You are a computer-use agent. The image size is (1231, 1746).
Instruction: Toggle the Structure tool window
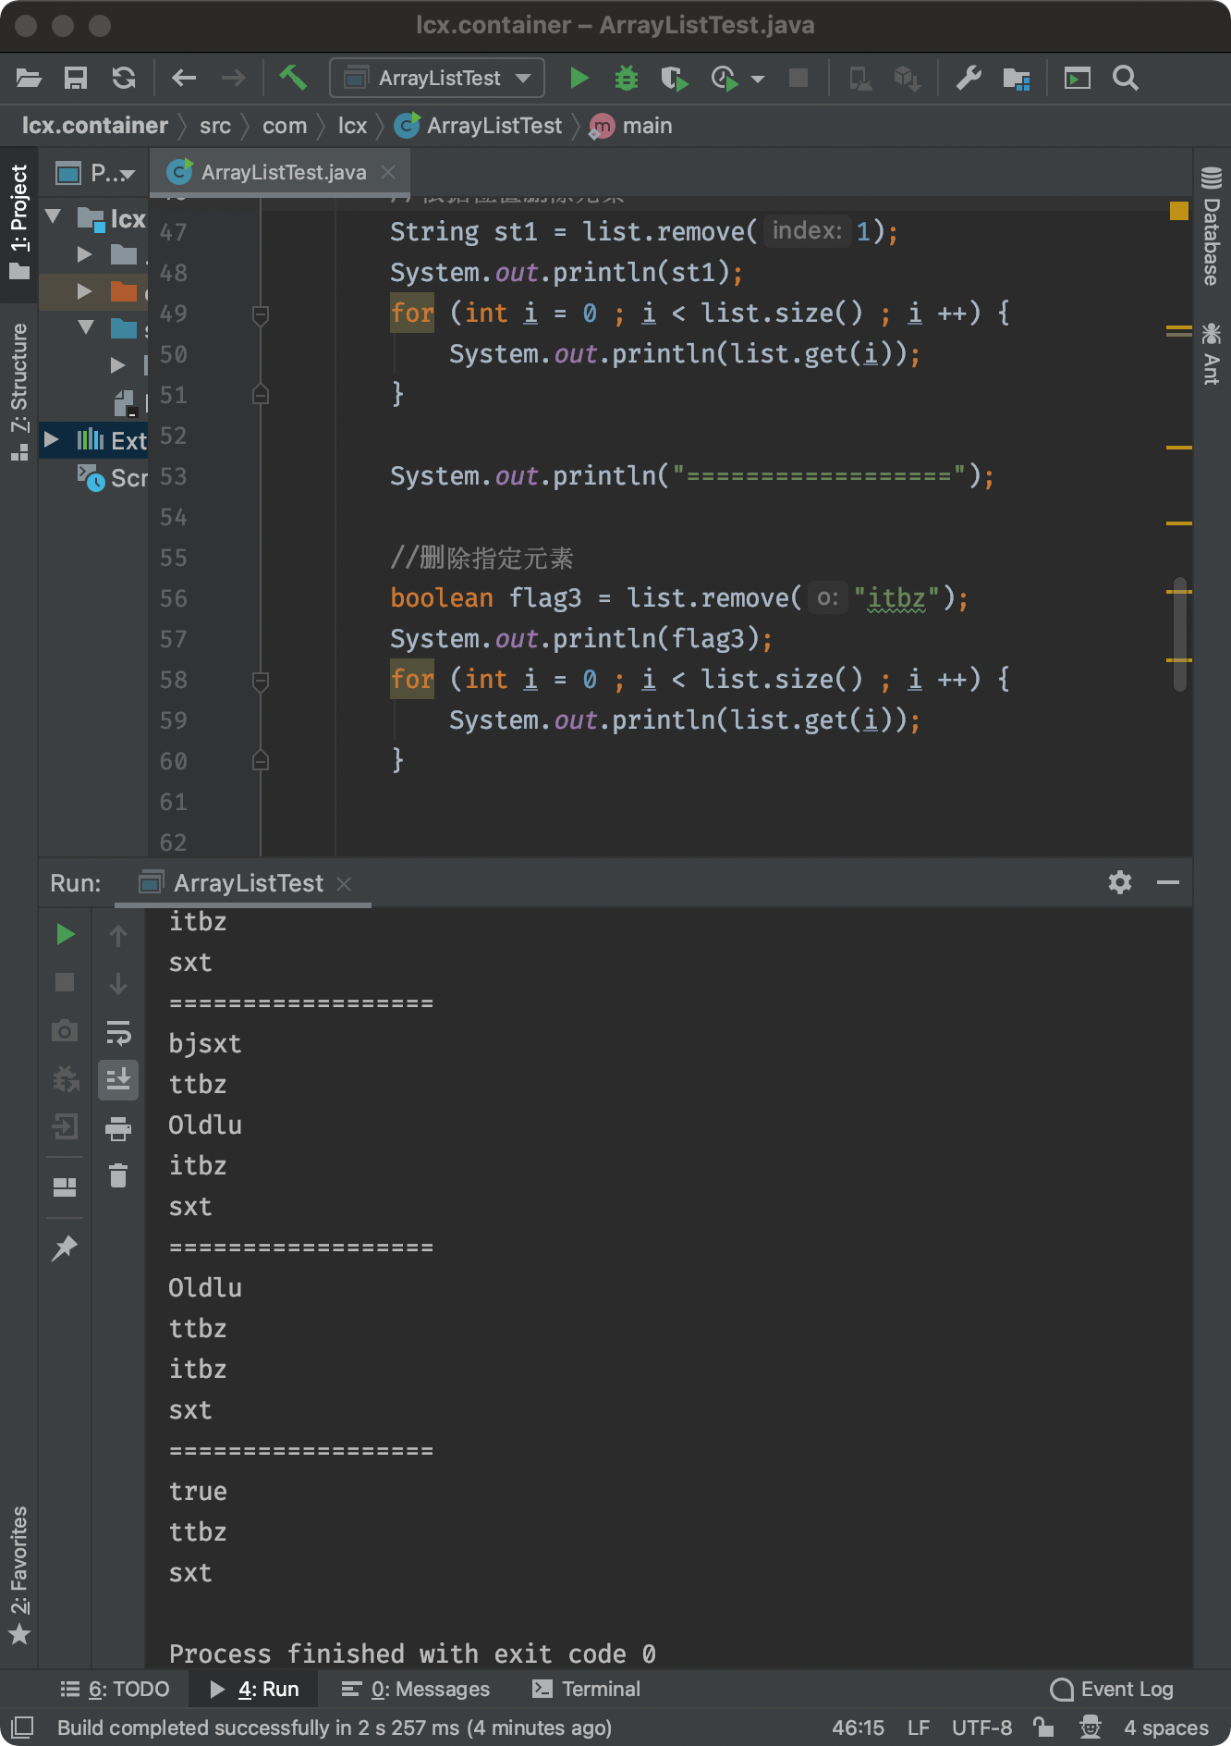pos(18,390)
